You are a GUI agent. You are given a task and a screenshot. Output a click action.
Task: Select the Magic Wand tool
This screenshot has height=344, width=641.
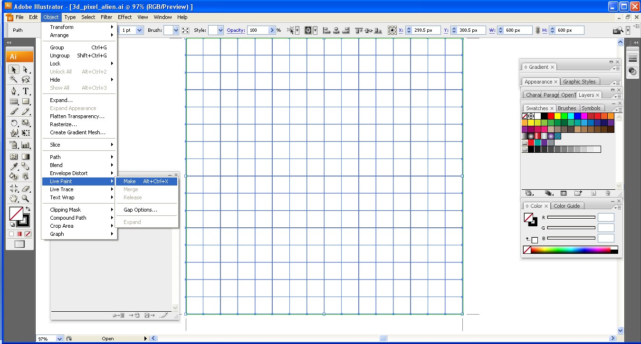point(14,80)
